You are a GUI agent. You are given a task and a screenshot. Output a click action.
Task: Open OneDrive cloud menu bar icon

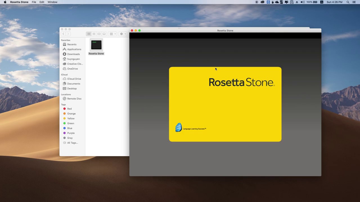[x=277, y=2]
